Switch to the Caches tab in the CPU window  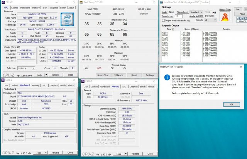click(x=15, y=8)
